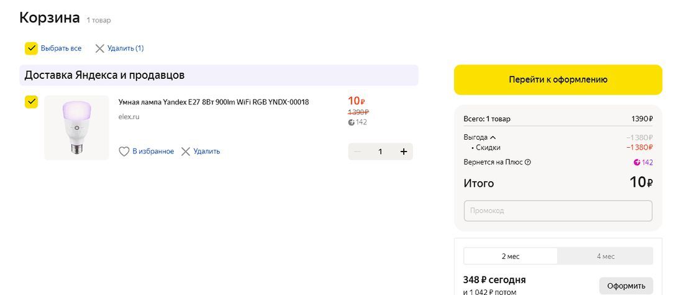Open the smart lamp product thumbnail

pos(76,127)
